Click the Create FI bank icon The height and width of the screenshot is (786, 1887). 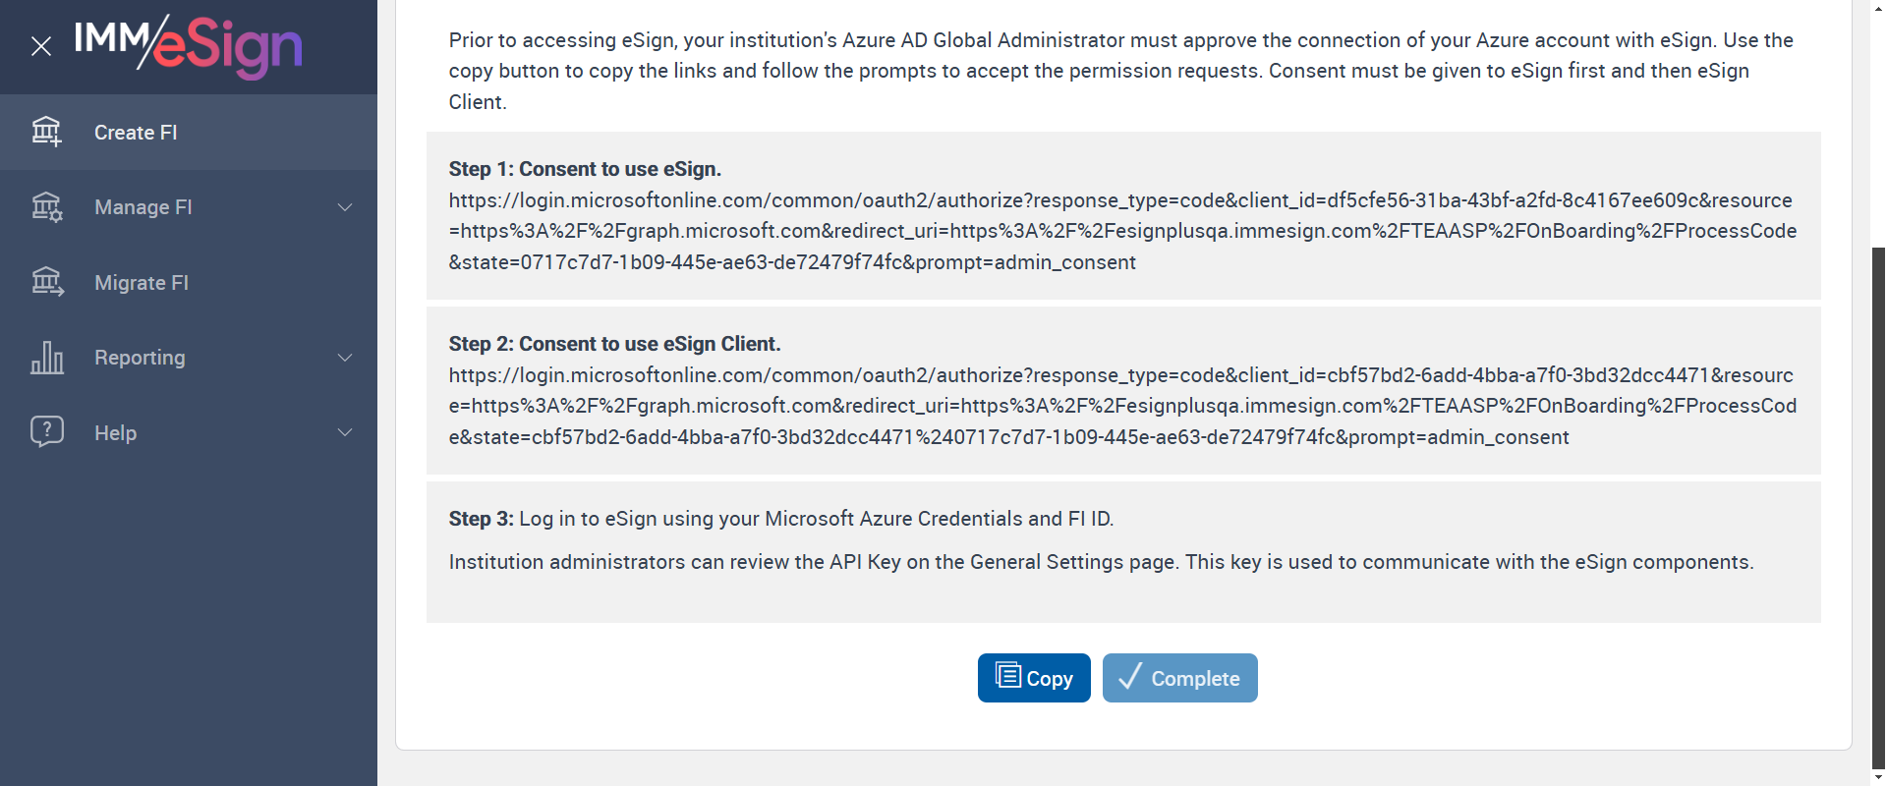click(x=46, y=132)
